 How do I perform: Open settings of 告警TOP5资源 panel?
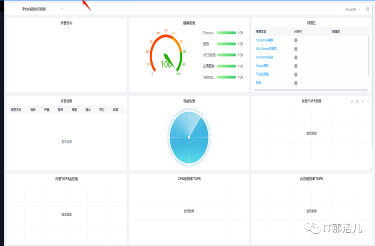pyautogui.click(x=363, y=101)
